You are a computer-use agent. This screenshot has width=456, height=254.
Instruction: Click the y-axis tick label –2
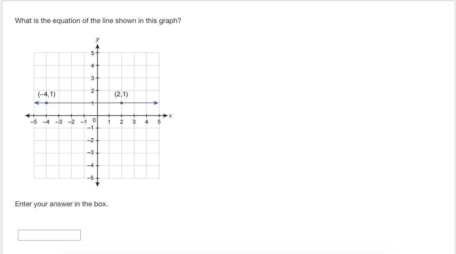91,141
